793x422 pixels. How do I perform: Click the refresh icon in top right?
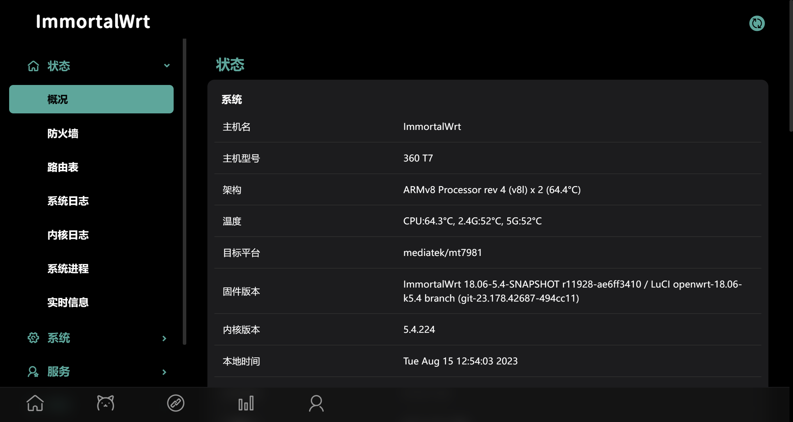coord(756,24)
